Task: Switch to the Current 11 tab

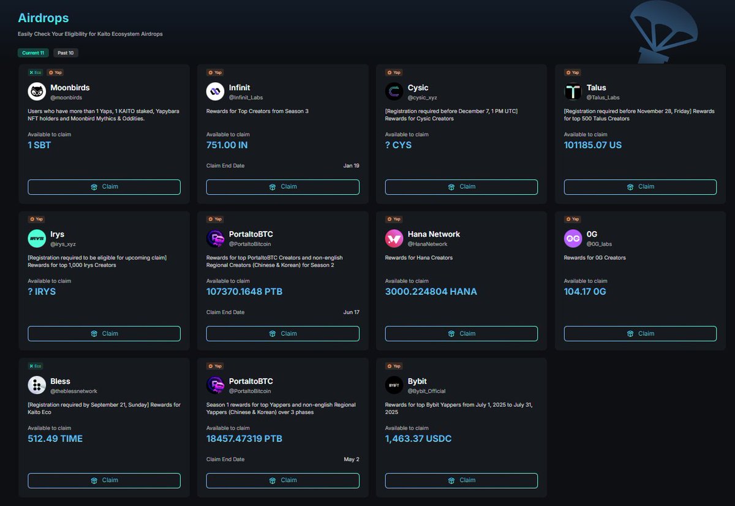Action: (x=33, y=53)
